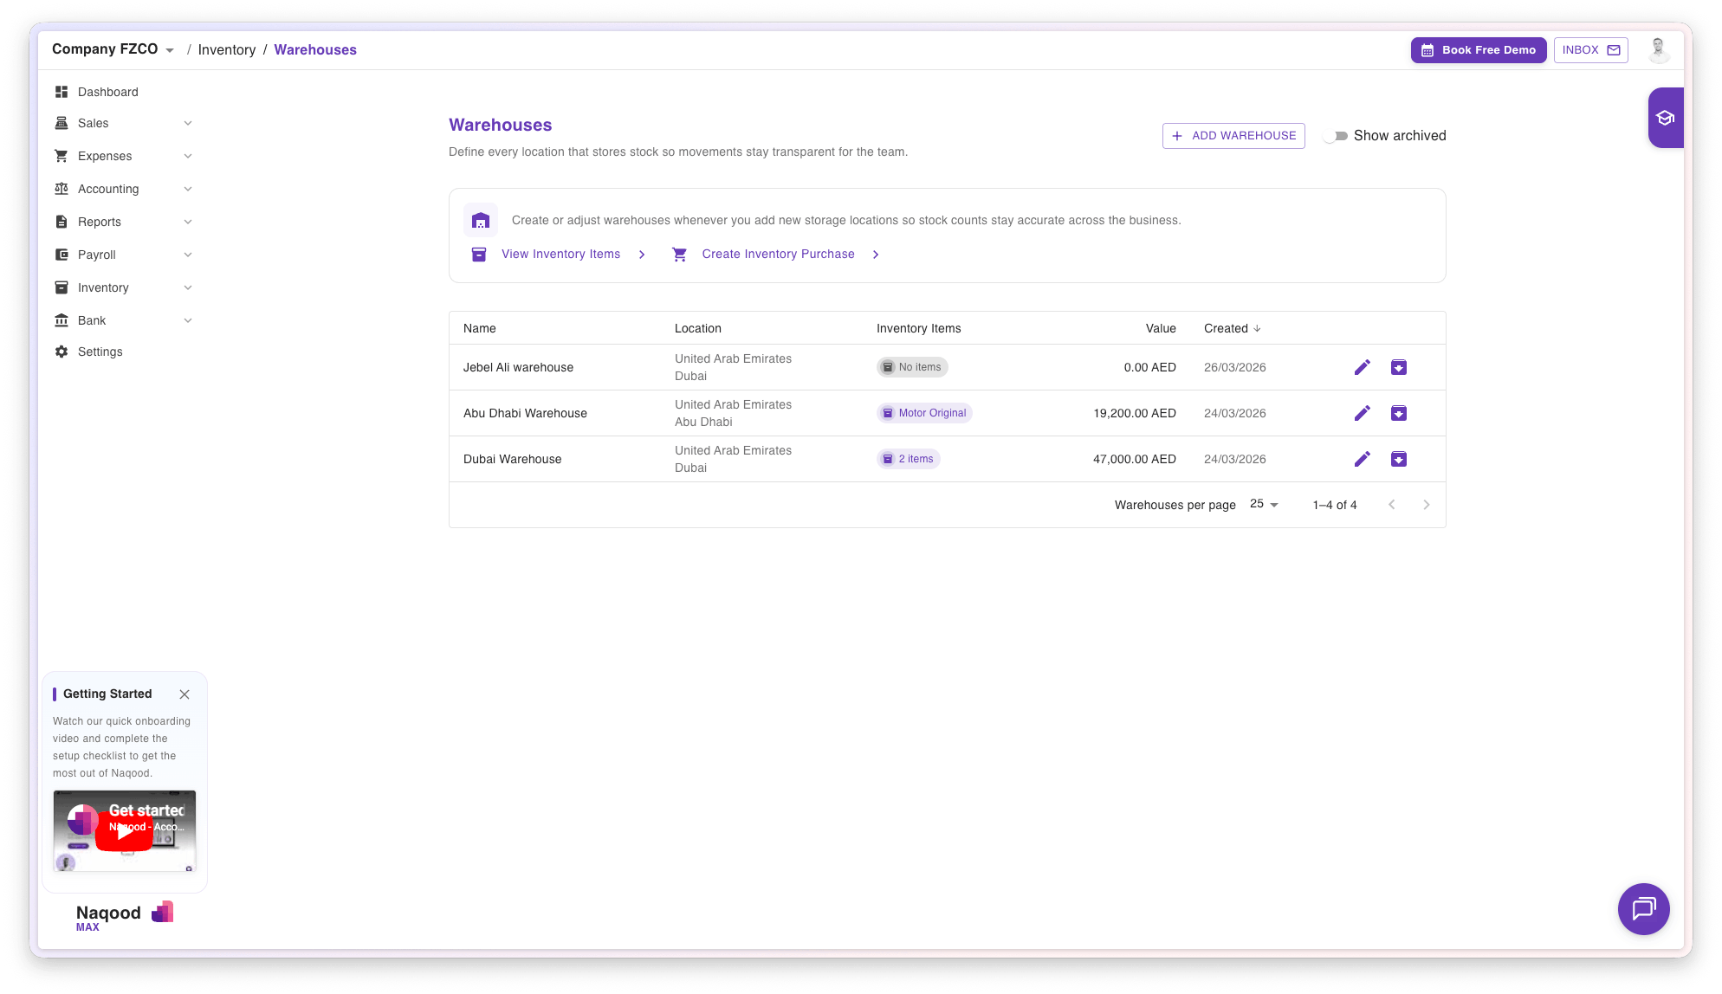Click the Add Warehouse button
The height and width of the screenshot is (994, 1722).
tap(1233, 136)
